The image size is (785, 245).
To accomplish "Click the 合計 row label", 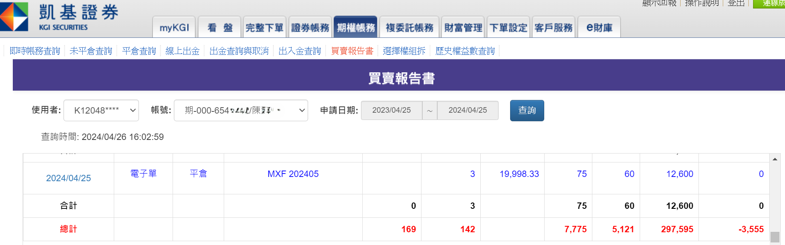I will 69,206.
